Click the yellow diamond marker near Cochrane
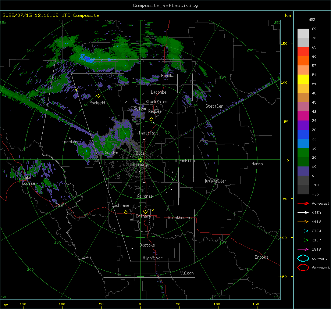This screenshot has height=309, width=331. pos(126,212)
